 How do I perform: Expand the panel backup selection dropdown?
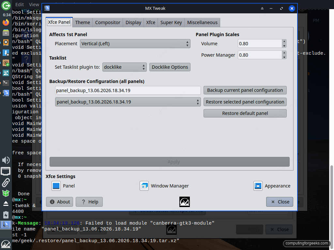coord(128,102)
